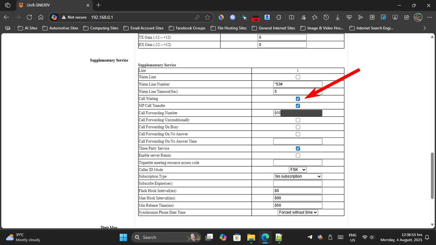The width and height of the screenshot is (436, 245).
Task: Uncheck the Call Waiting checkbox
Action: [298, 99]
